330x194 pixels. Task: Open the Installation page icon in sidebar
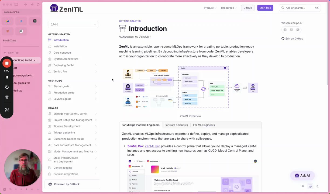click(x=50, y=46)
